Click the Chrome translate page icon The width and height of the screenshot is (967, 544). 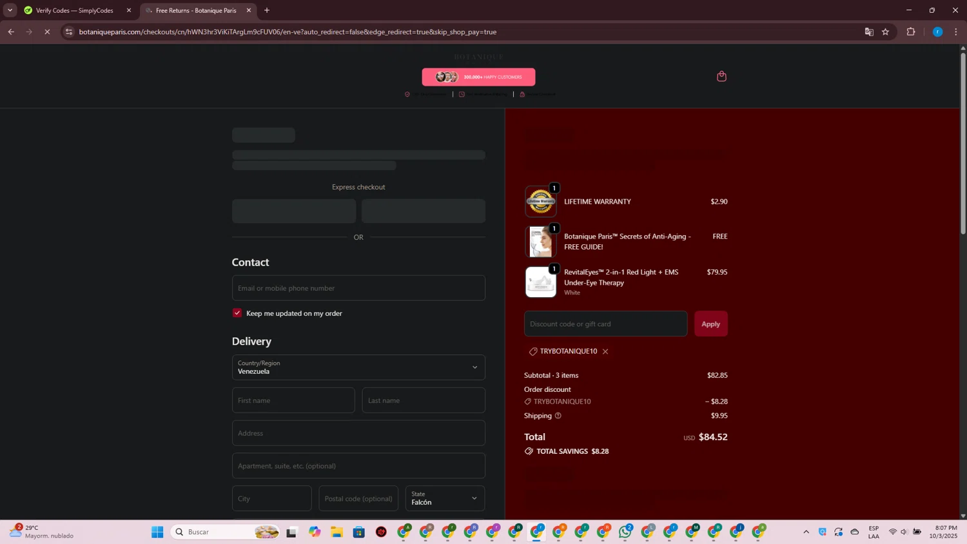click(869, 32)
